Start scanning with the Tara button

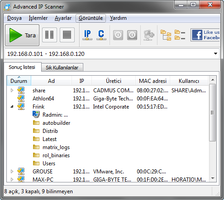[x=22, y=35]
